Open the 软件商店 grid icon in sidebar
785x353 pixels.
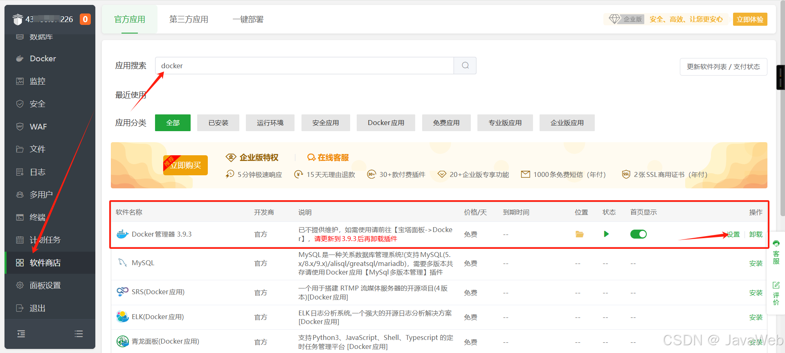(20, 263)
